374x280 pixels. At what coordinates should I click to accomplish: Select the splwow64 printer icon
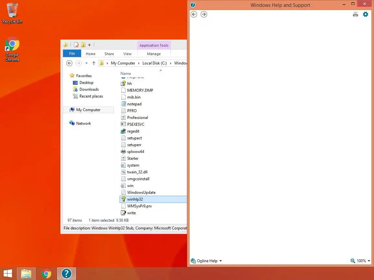pyautogui.click(x=123, y=152)
